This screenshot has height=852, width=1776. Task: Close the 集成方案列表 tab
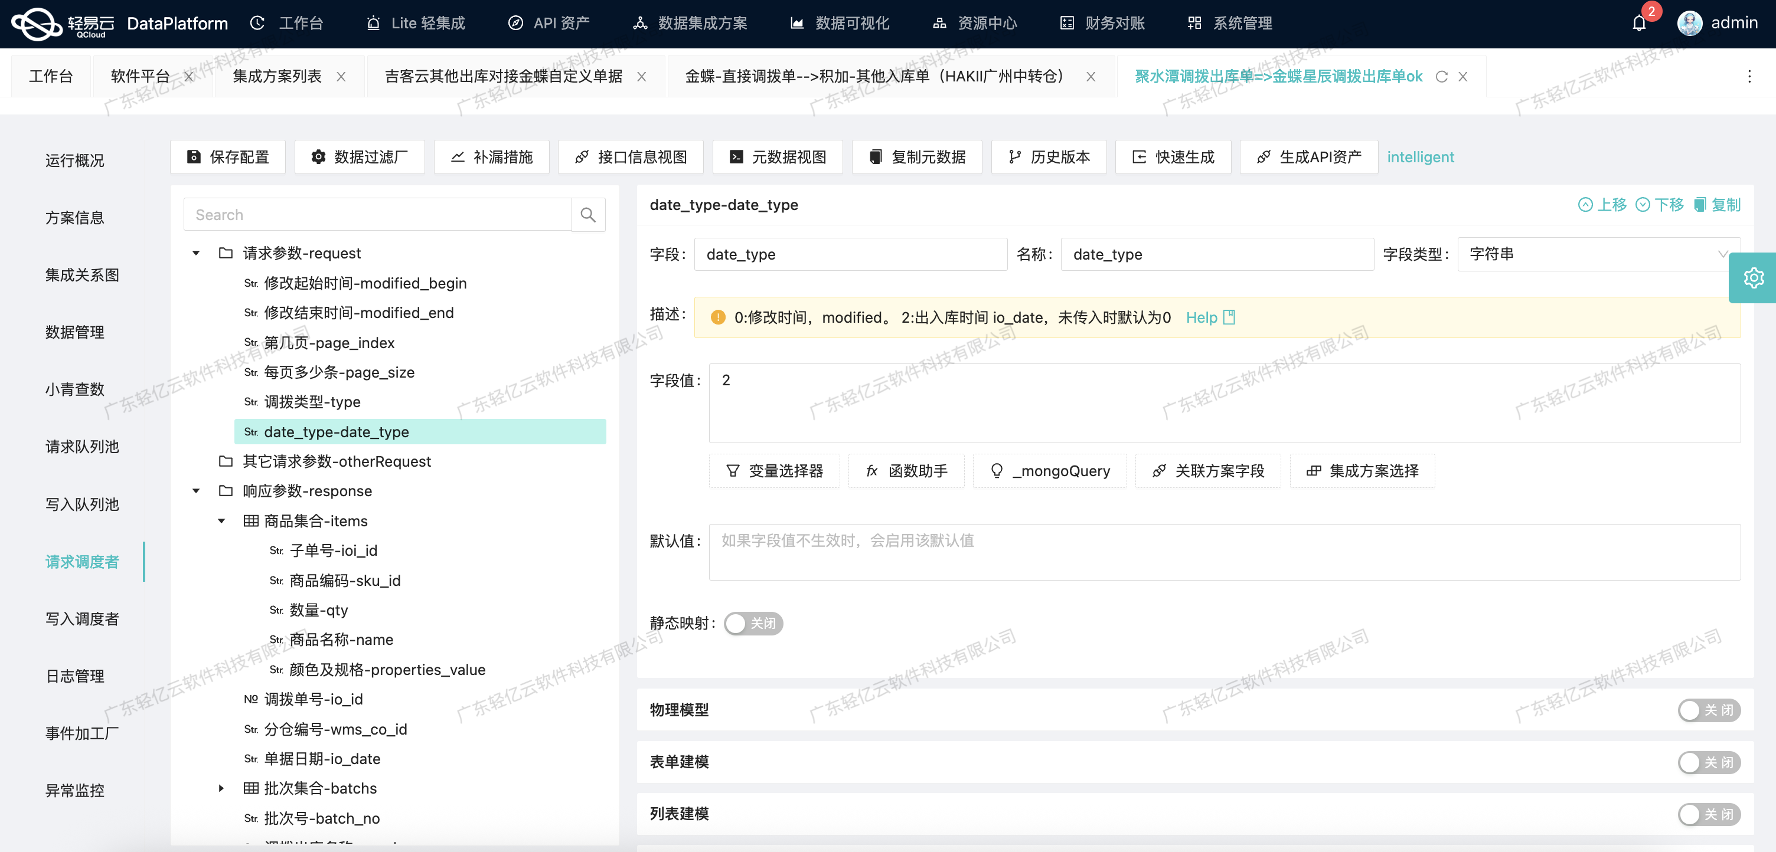[x=341, y=77]
